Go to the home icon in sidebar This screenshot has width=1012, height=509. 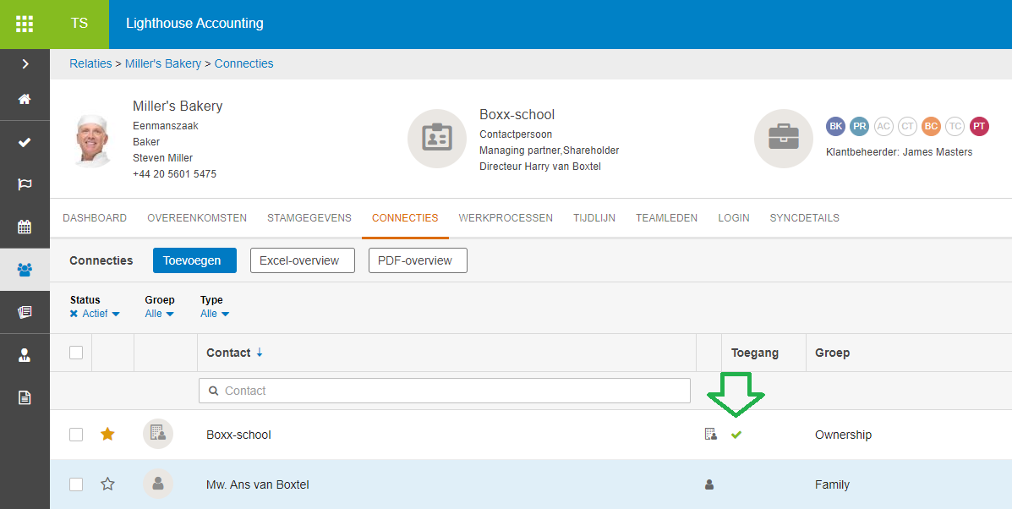pyautogui.click(x=25, y=99)
